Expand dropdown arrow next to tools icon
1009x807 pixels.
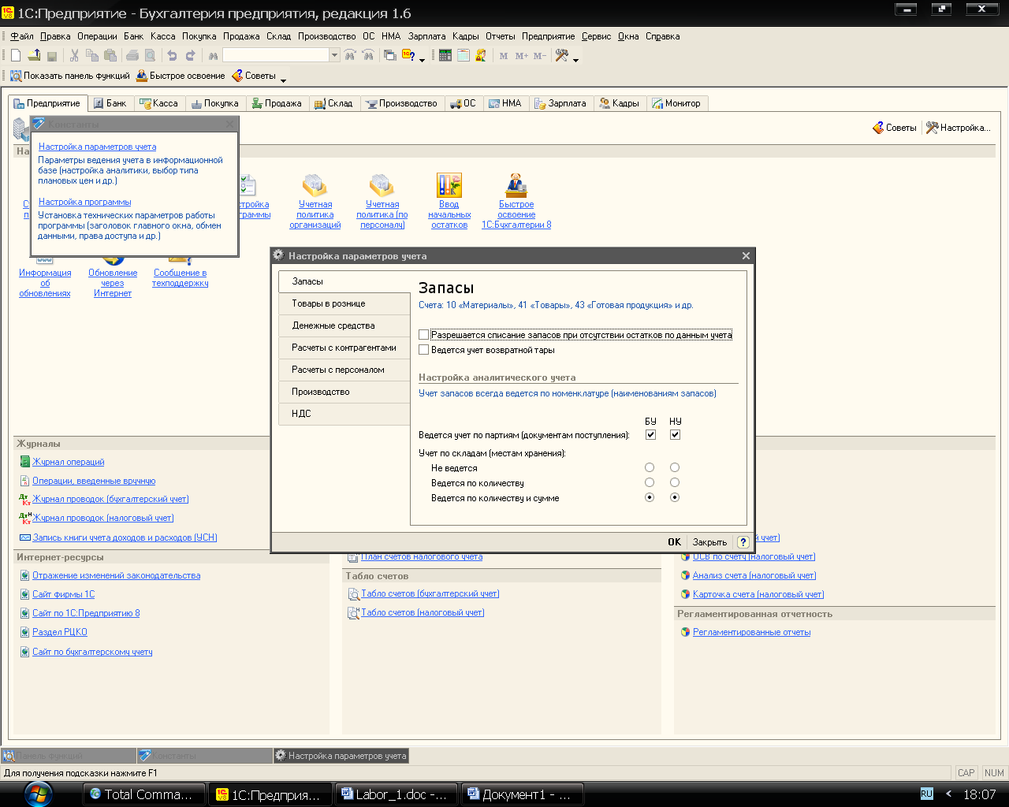coord(575,58)
